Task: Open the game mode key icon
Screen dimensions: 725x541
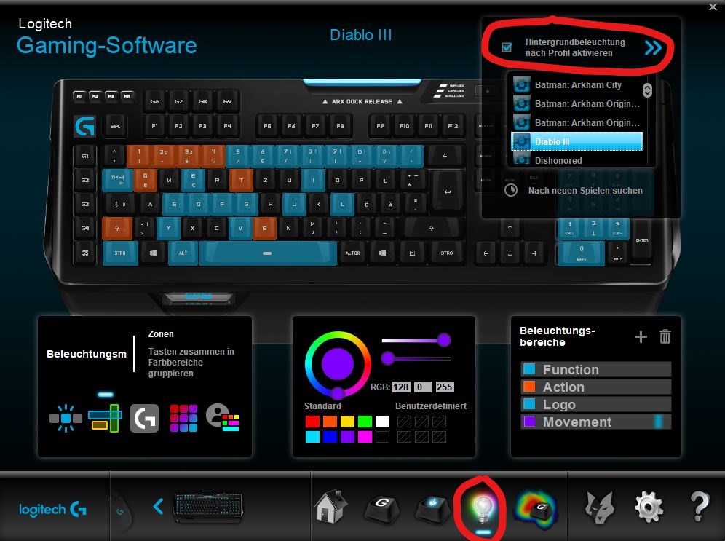Action: click(x=432, y=509)
